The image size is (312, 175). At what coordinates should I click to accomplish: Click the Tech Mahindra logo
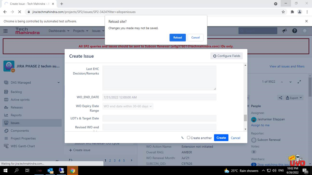tap(27, 31)
